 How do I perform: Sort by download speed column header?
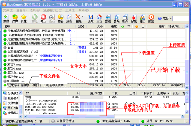tap(126, 26)
